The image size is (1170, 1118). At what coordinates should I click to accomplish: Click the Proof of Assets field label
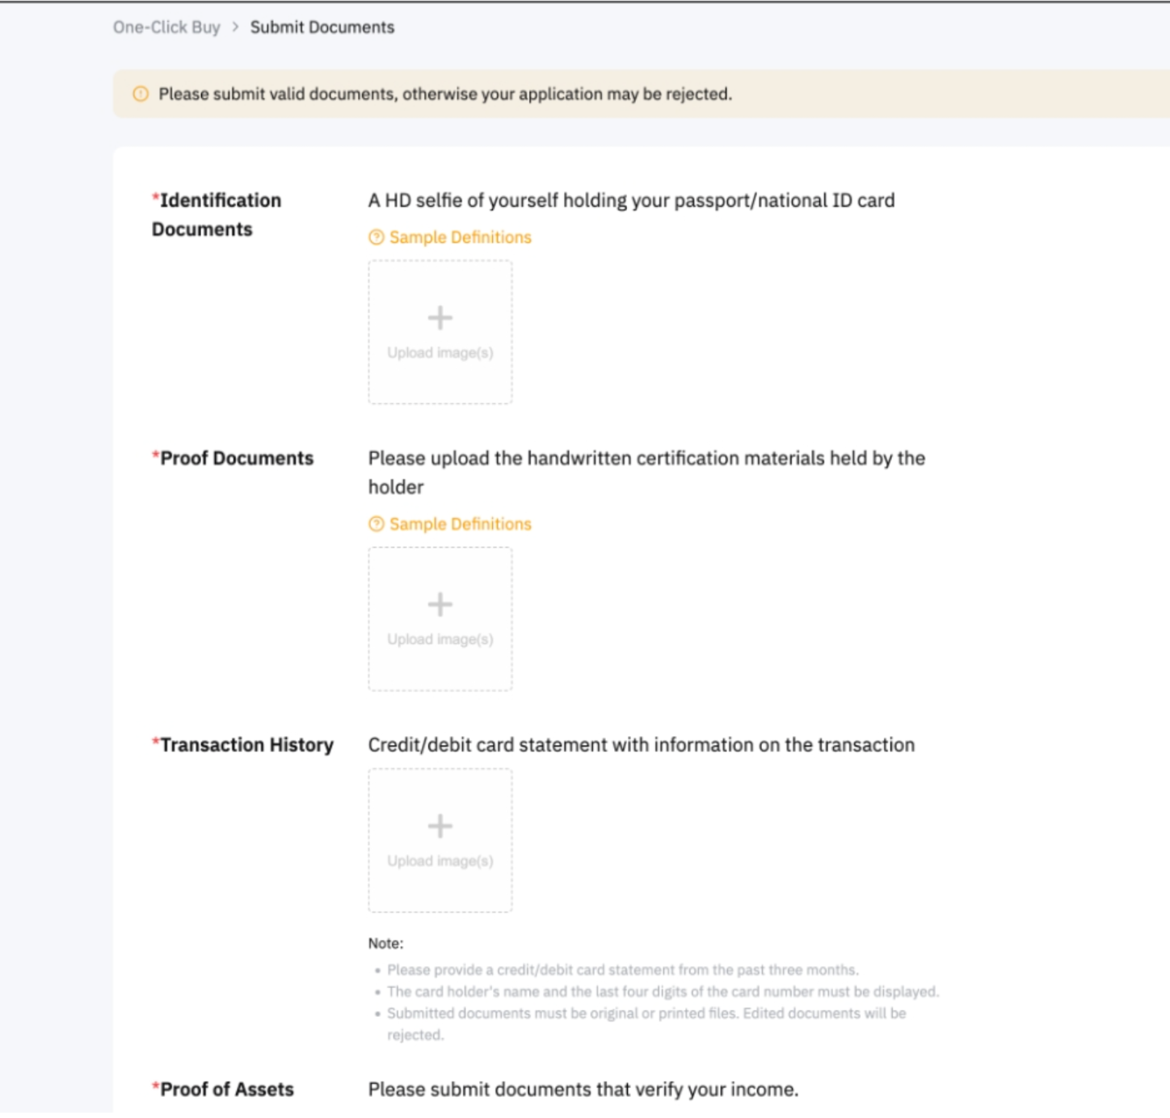pyautogui.click(x=226, y=1089)
